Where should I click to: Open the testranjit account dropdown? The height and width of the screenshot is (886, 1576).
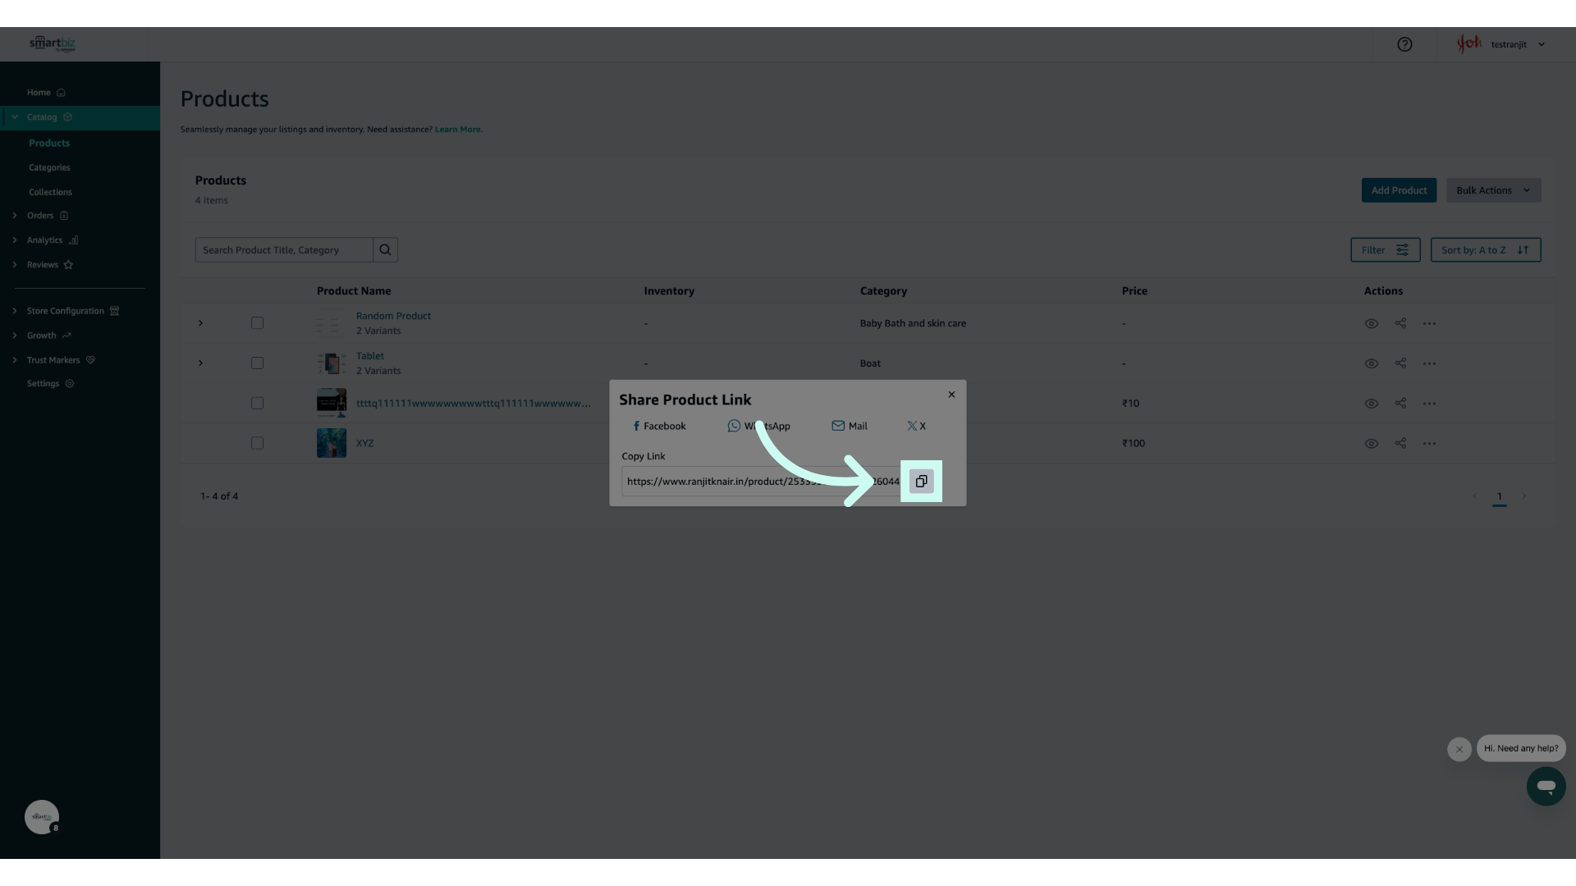pyautogui.click(x=1501, y=44)
